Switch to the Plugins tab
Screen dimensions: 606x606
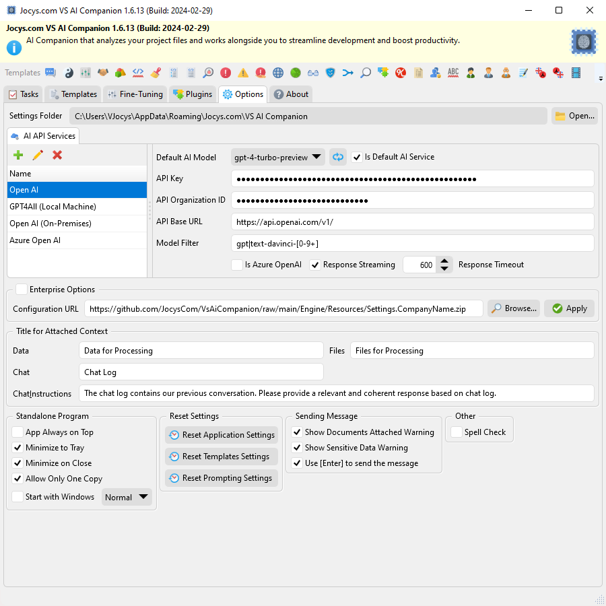(x=193, y=94)
